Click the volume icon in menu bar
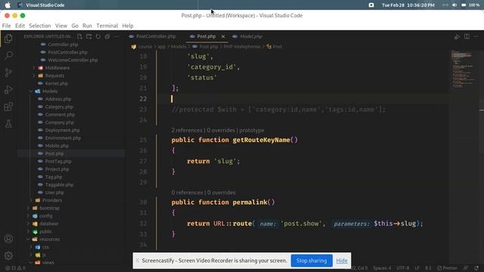This screenshot has width=484, height=272. point(455,5)
